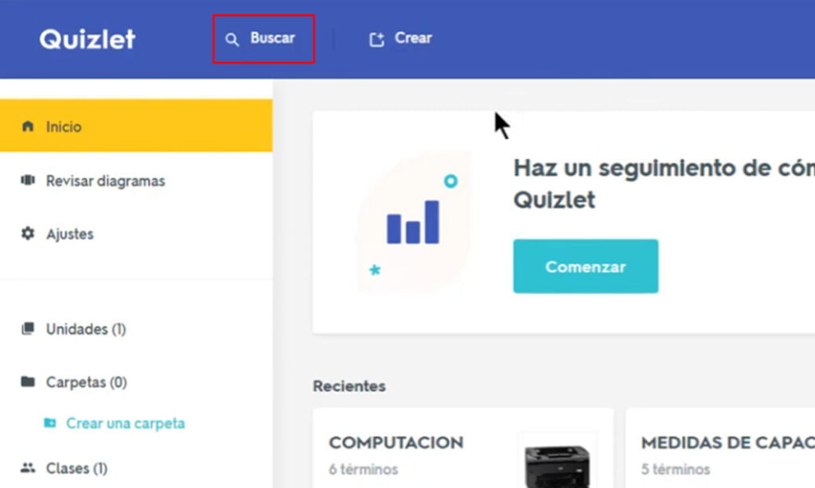815x488 pixels.
Task: Click the Crear una carpeta link
Action: click(125, 423)
